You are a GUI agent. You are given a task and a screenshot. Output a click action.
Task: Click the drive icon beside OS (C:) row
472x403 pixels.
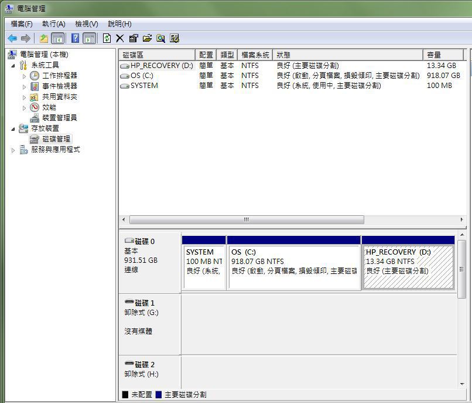(x=125, y=76)
